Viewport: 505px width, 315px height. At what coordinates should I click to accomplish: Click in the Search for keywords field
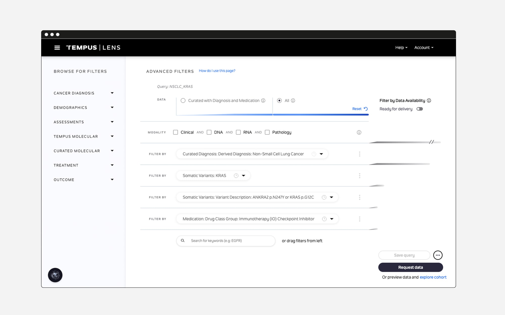[226, 241]
